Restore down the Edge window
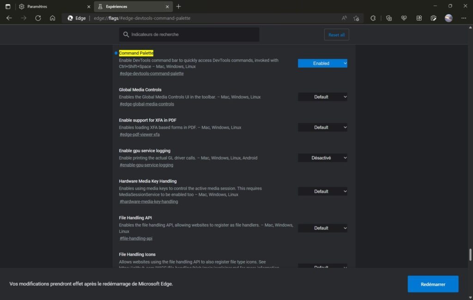The width and height of the screenshot is (473, 300). click(x=450, y=6)
